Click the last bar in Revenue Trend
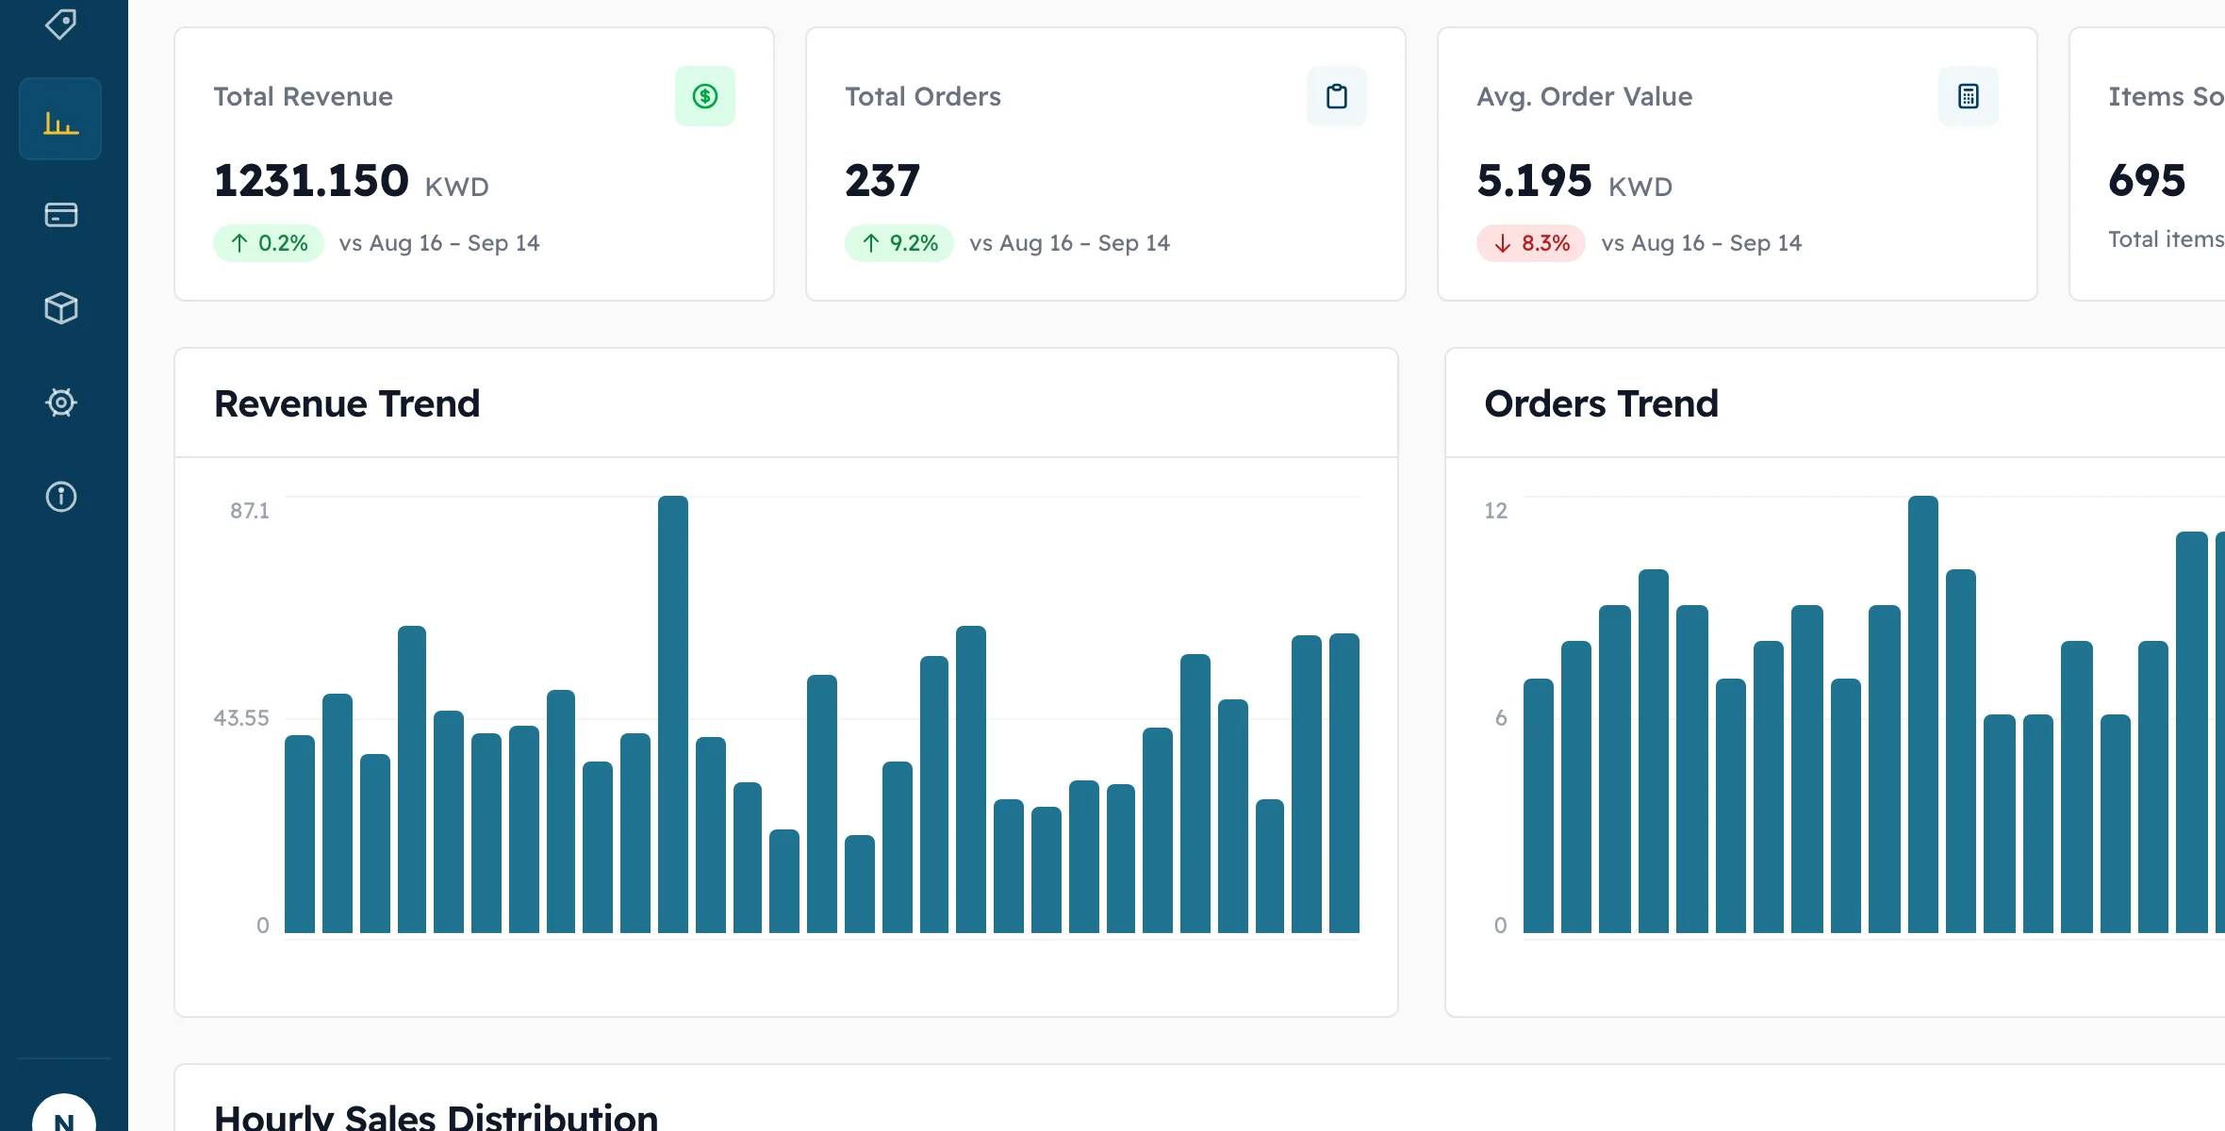The image size is (2225, 1131). (x=1344, y=783)
